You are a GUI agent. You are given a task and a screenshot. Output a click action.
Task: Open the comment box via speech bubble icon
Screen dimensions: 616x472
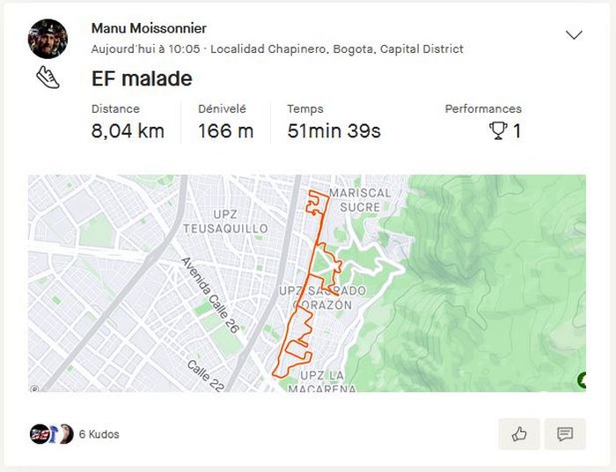565,433
